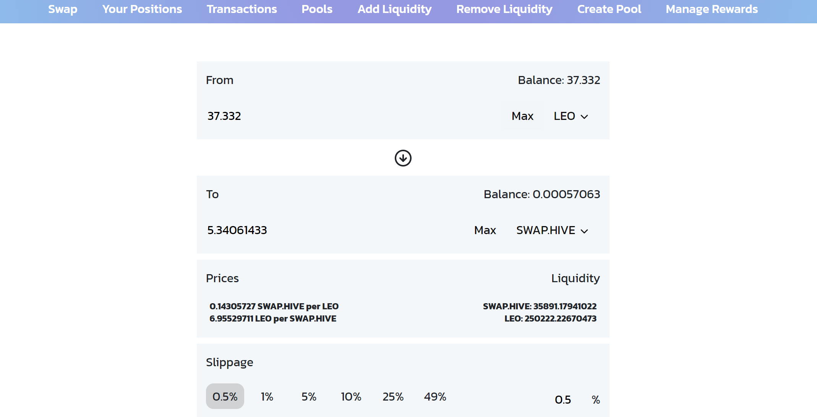Go to the Swap tab

[x=63, y=9]
